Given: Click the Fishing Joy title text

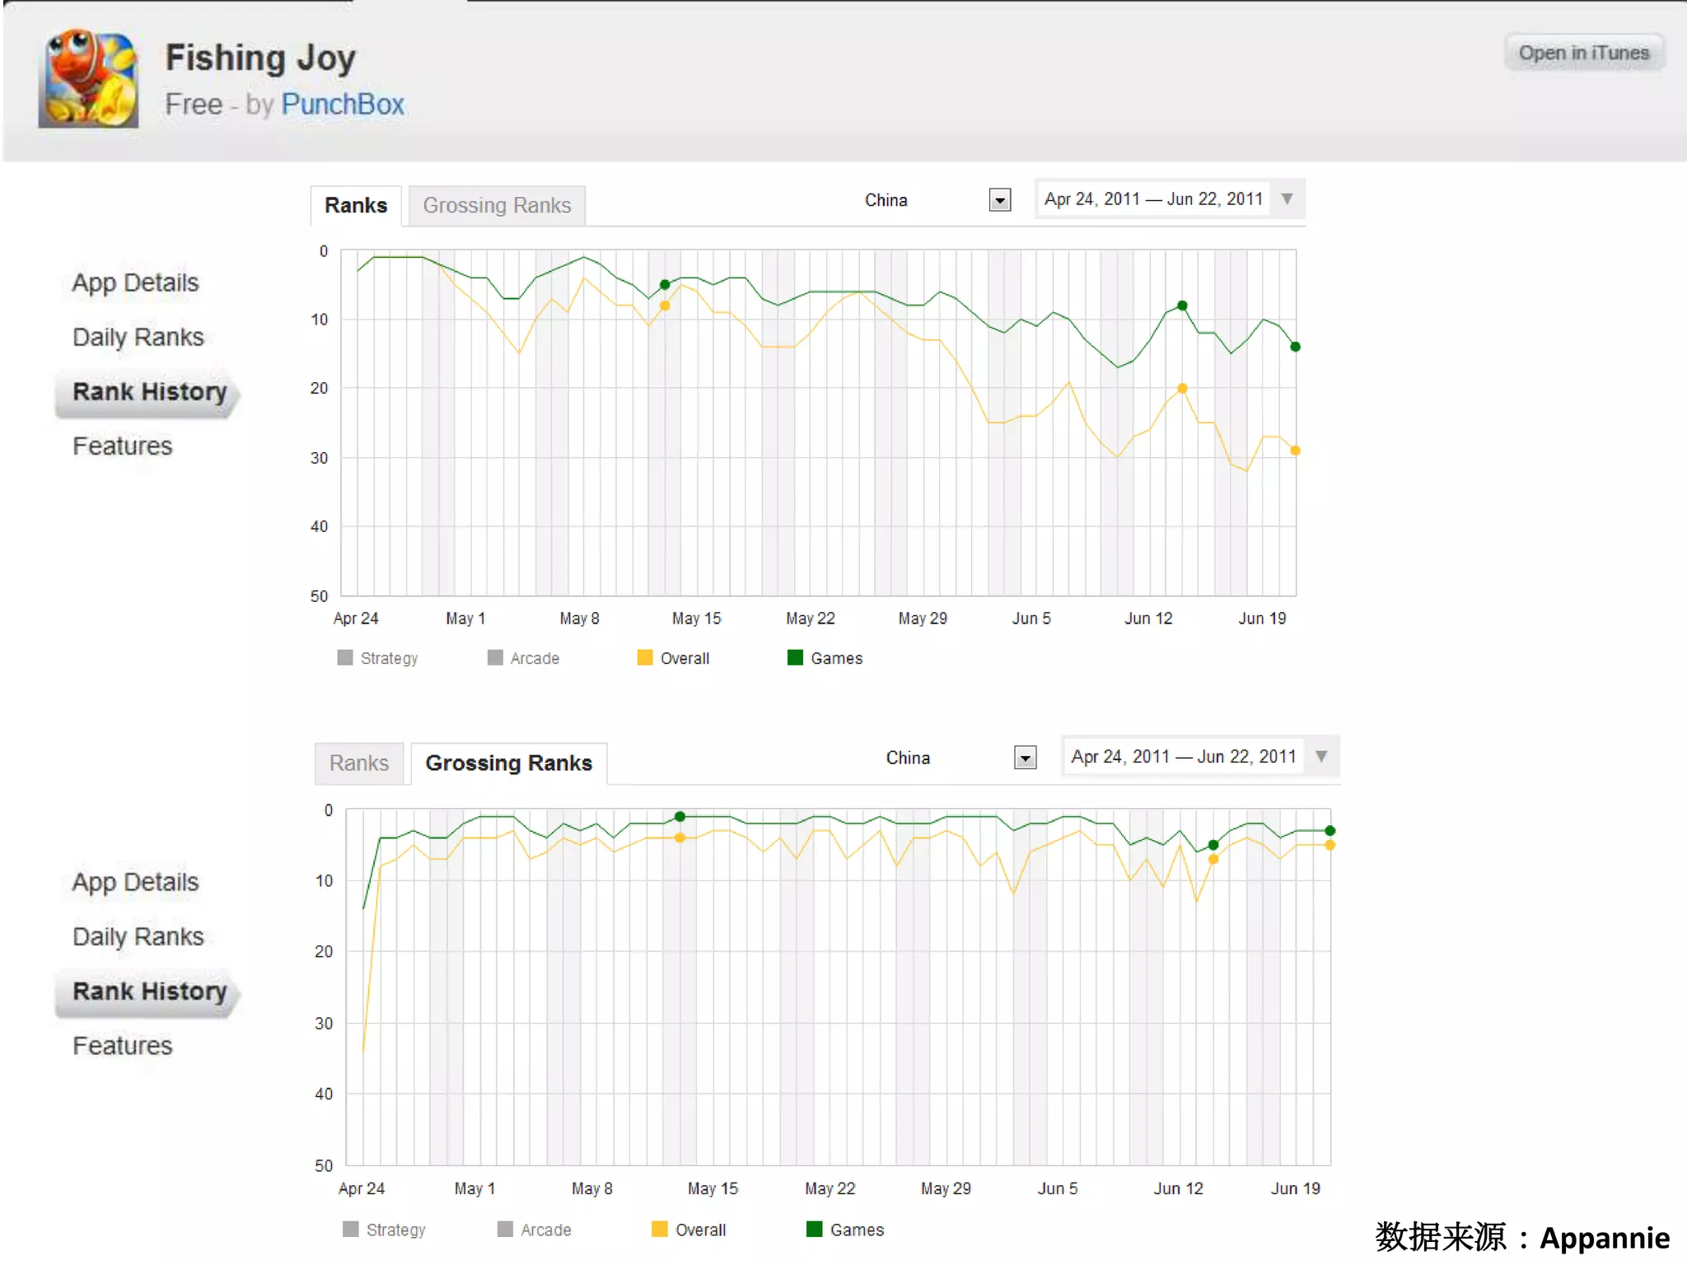Looking at the screenshot, I should click(x=260, y=58).
